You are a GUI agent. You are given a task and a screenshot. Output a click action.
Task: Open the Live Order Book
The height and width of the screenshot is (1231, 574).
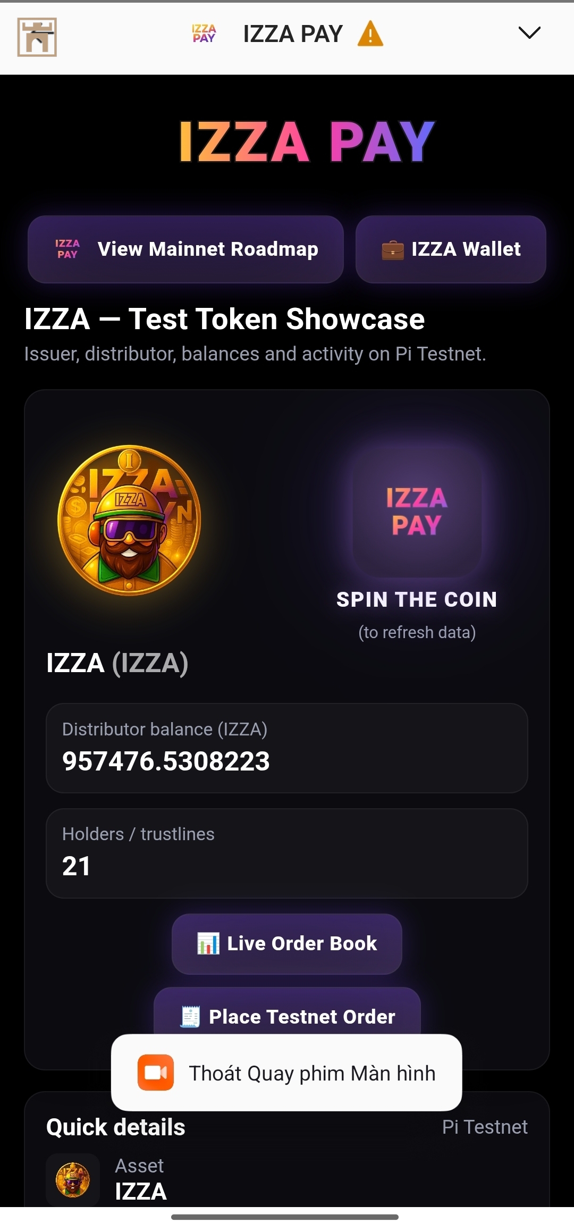(x=287, y=944)
